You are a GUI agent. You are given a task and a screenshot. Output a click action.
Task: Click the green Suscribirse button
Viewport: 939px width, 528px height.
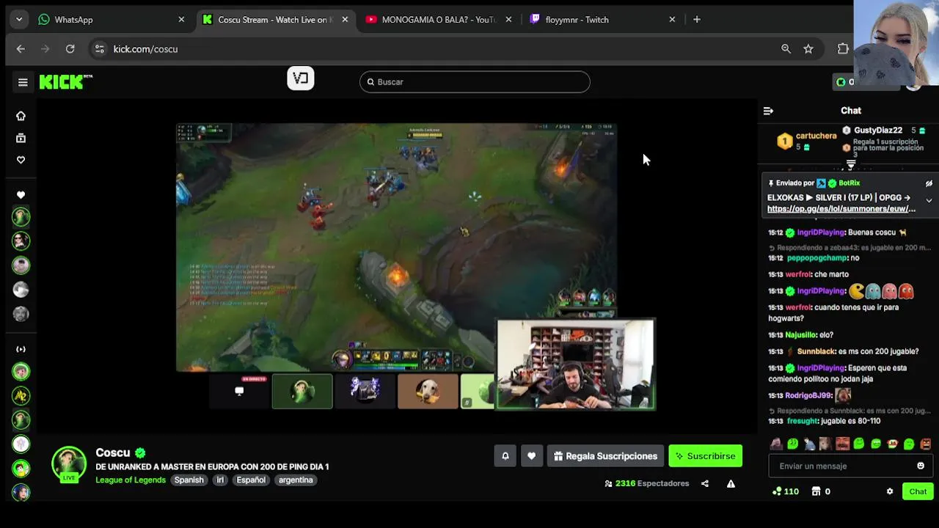[705, 456]
